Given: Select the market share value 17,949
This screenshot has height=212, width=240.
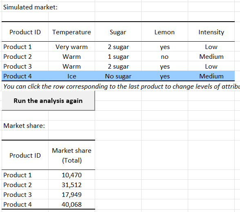Looking at the screenshot, I should tap(72, 195).
